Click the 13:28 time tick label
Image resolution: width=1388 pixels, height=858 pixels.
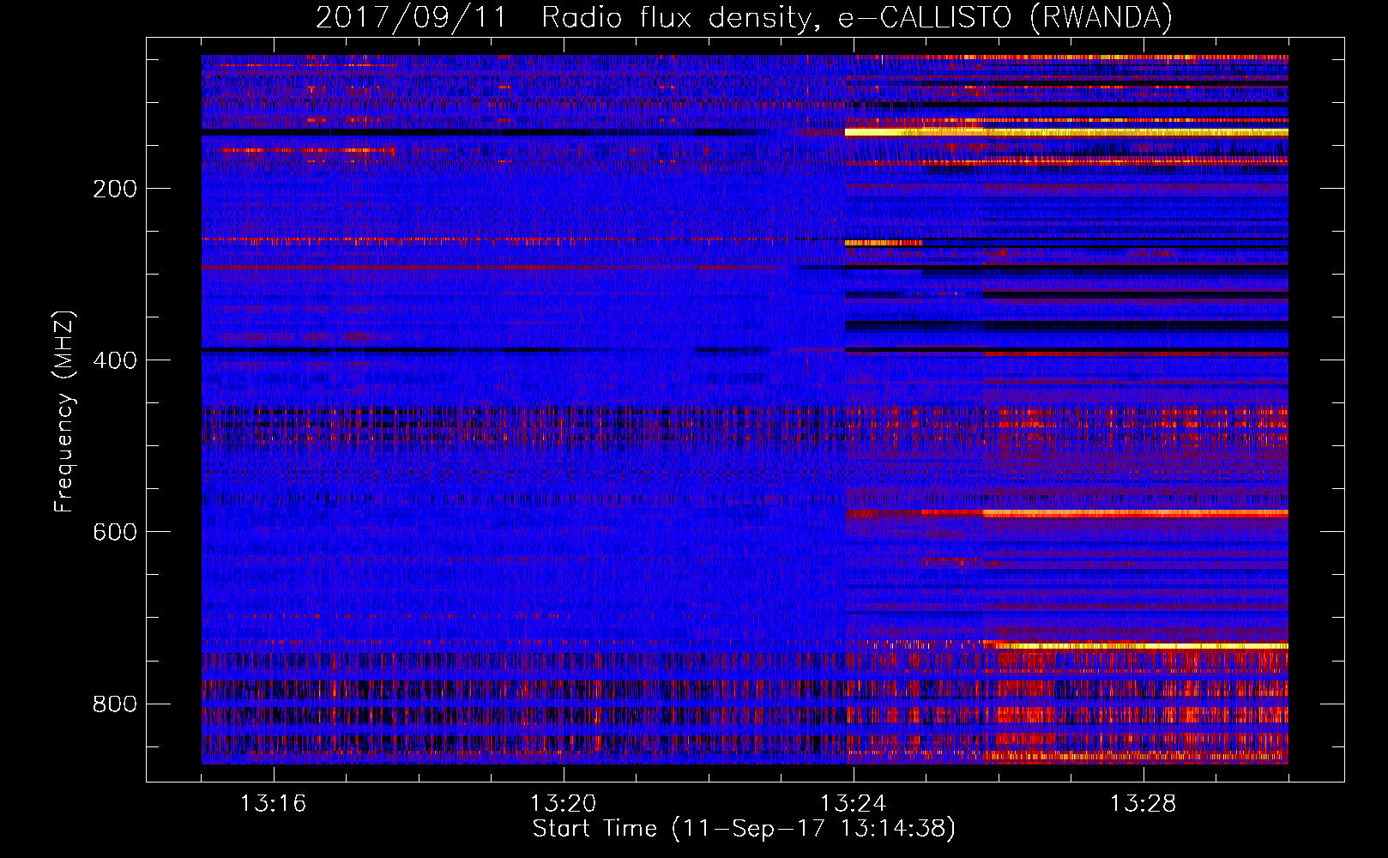click(1143, 804)
